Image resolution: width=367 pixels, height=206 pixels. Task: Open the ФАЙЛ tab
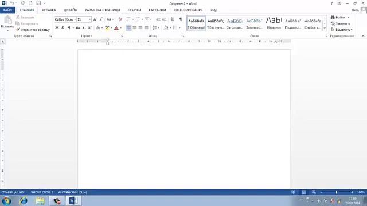pos(7,10)
